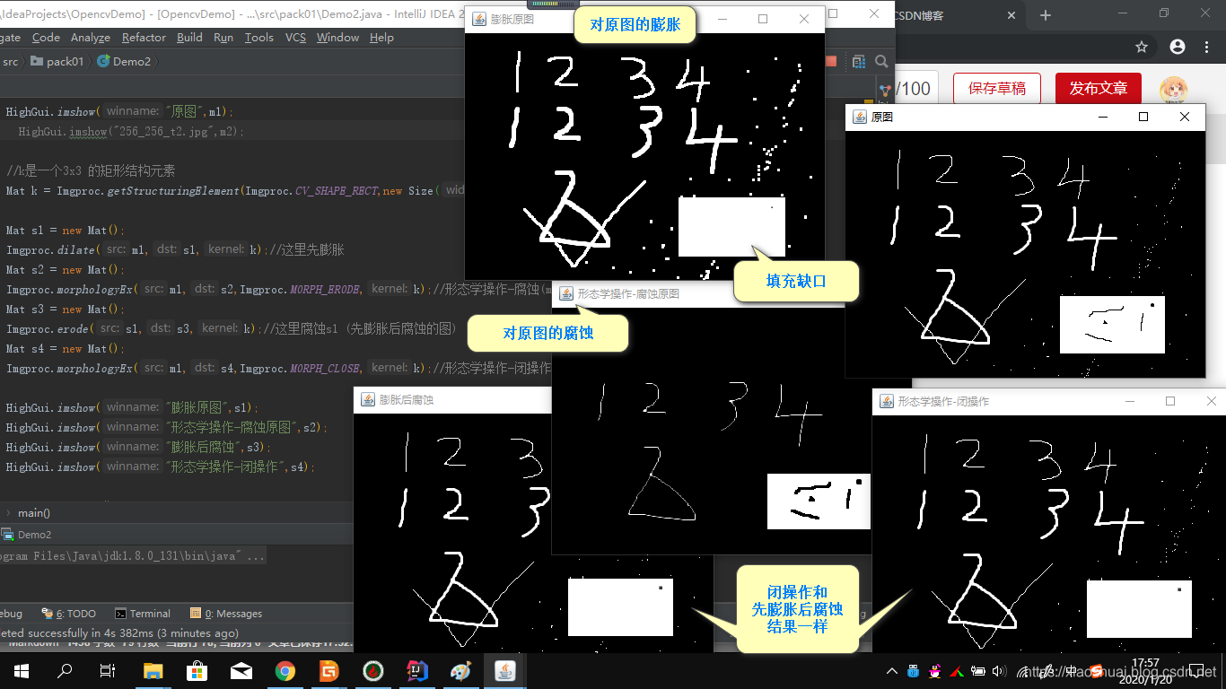This screenshot has height=689, width=1226.
Task: Click Java icon of 膨胀原图 window
Action: click(x=479, y=19)
